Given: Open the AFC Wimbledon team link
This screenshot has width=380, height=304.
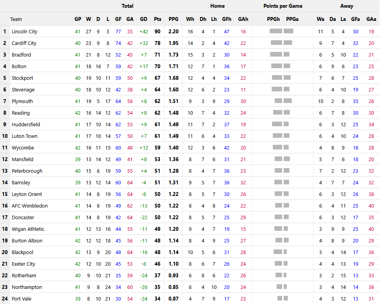Looking at the screenshot, I should [29, 206].
